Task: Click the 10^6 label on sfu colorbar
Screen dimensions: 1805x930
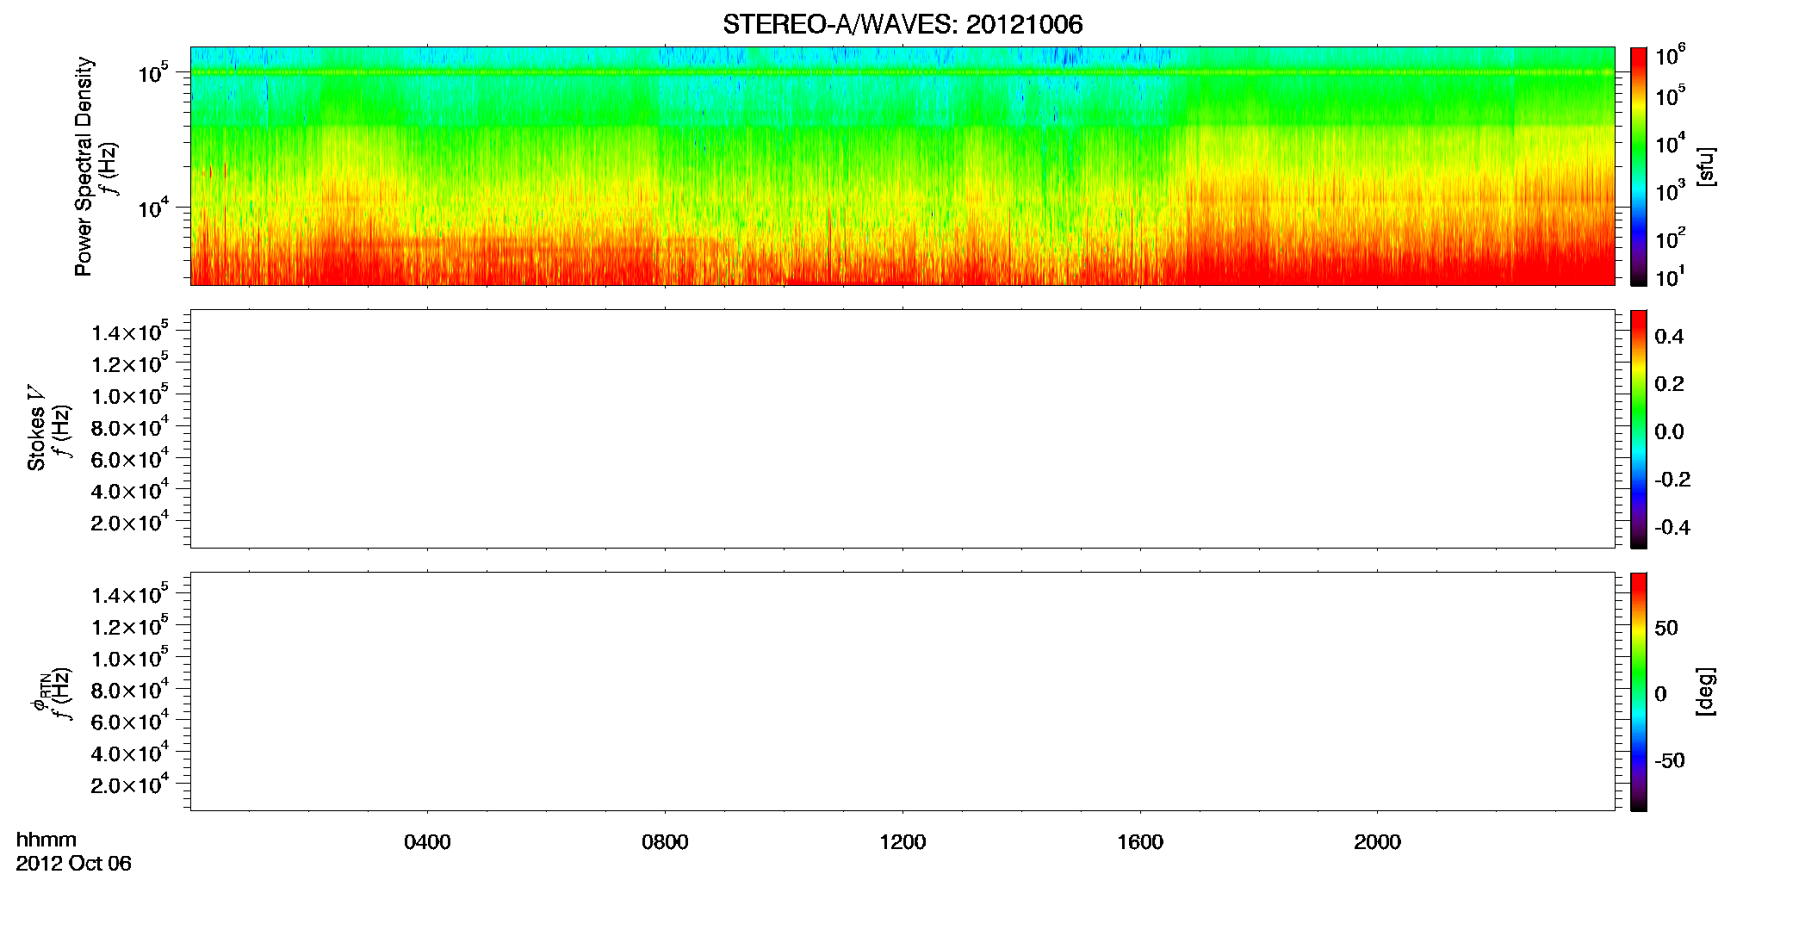Action: pos(1671,55)
